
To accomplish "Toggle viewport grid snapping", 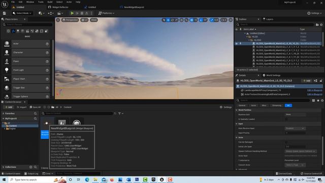I will click(192, 20).
